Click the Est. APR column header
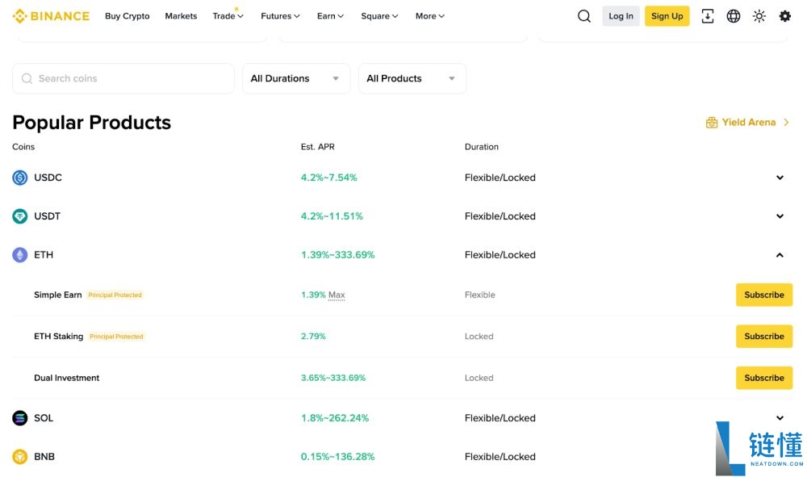The width and height of the screenshot is (807, 477). (317, 147)
